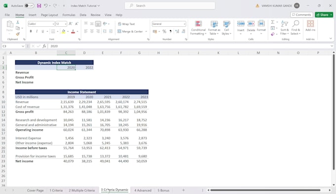Open Find & Select
The width and height of the screenshot is (336, 194).
click(x=295, y=28)
